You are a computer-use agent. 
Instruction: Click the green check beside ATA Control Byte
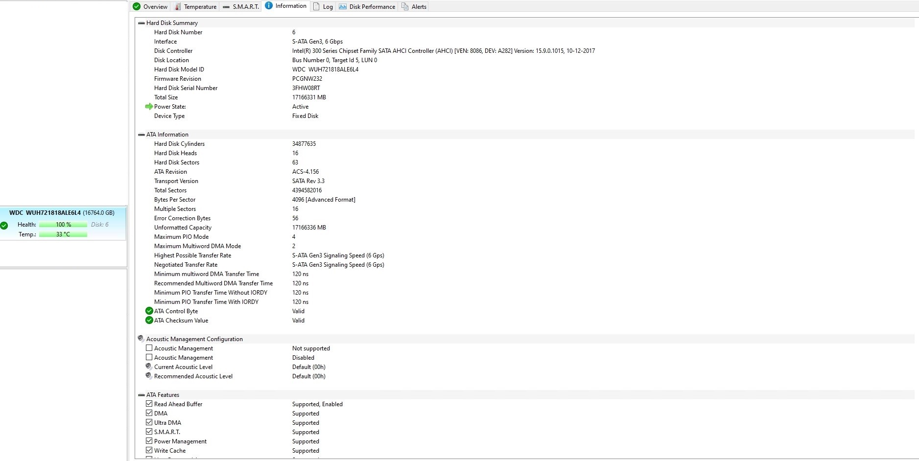pyautogui.click(x=149, y=311)
